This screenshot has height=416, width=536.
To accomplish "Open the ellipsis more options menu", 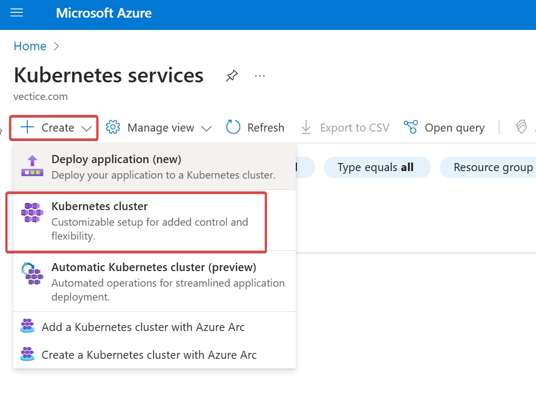I will click(x=260, y=76).
